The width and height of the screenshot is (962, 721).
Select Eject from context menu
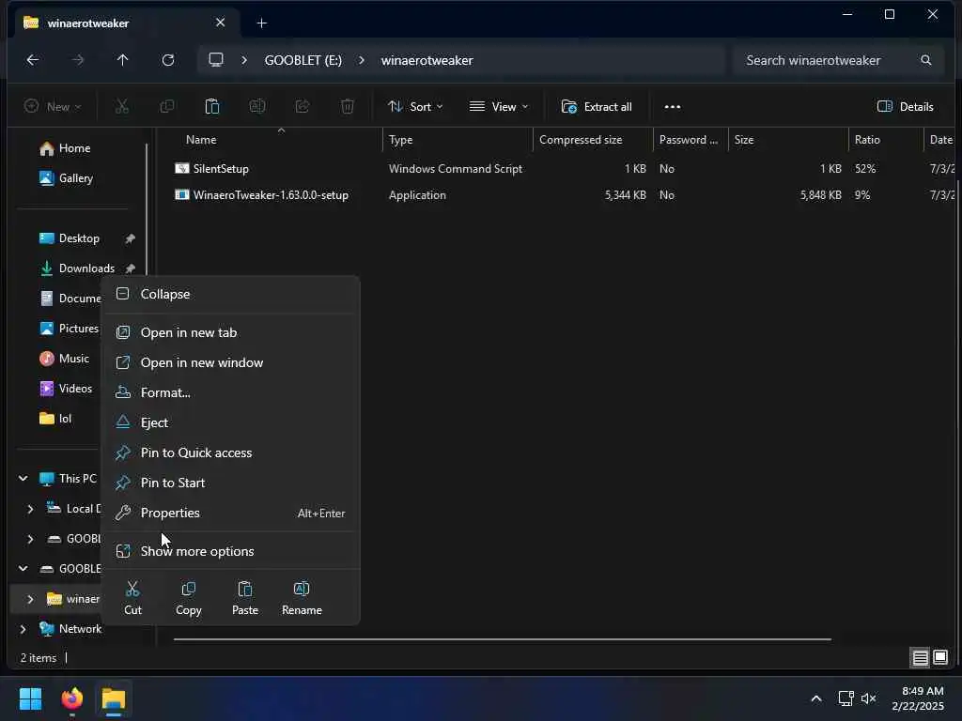230,422
